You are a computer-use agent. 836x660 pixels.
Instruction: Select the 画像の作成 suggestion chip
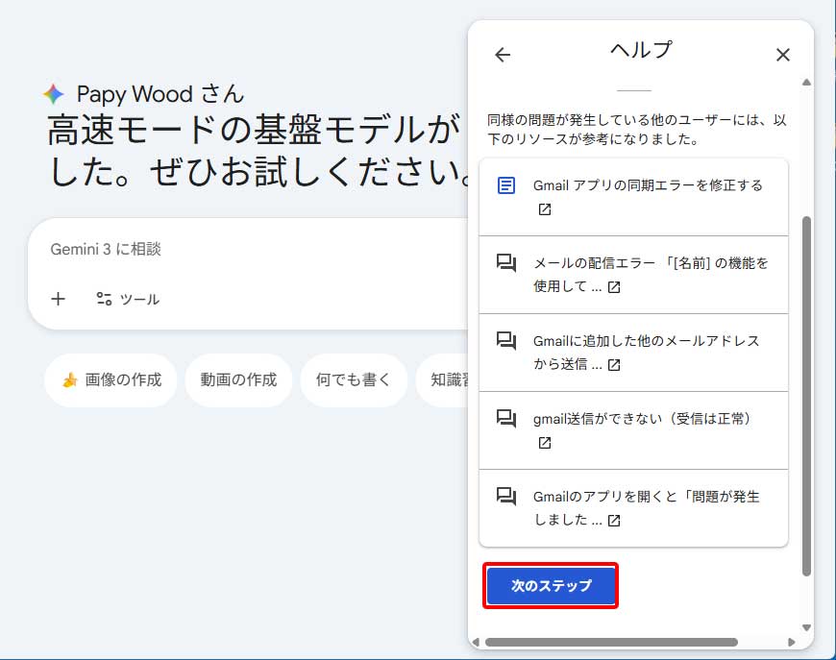tap(111, 380)
